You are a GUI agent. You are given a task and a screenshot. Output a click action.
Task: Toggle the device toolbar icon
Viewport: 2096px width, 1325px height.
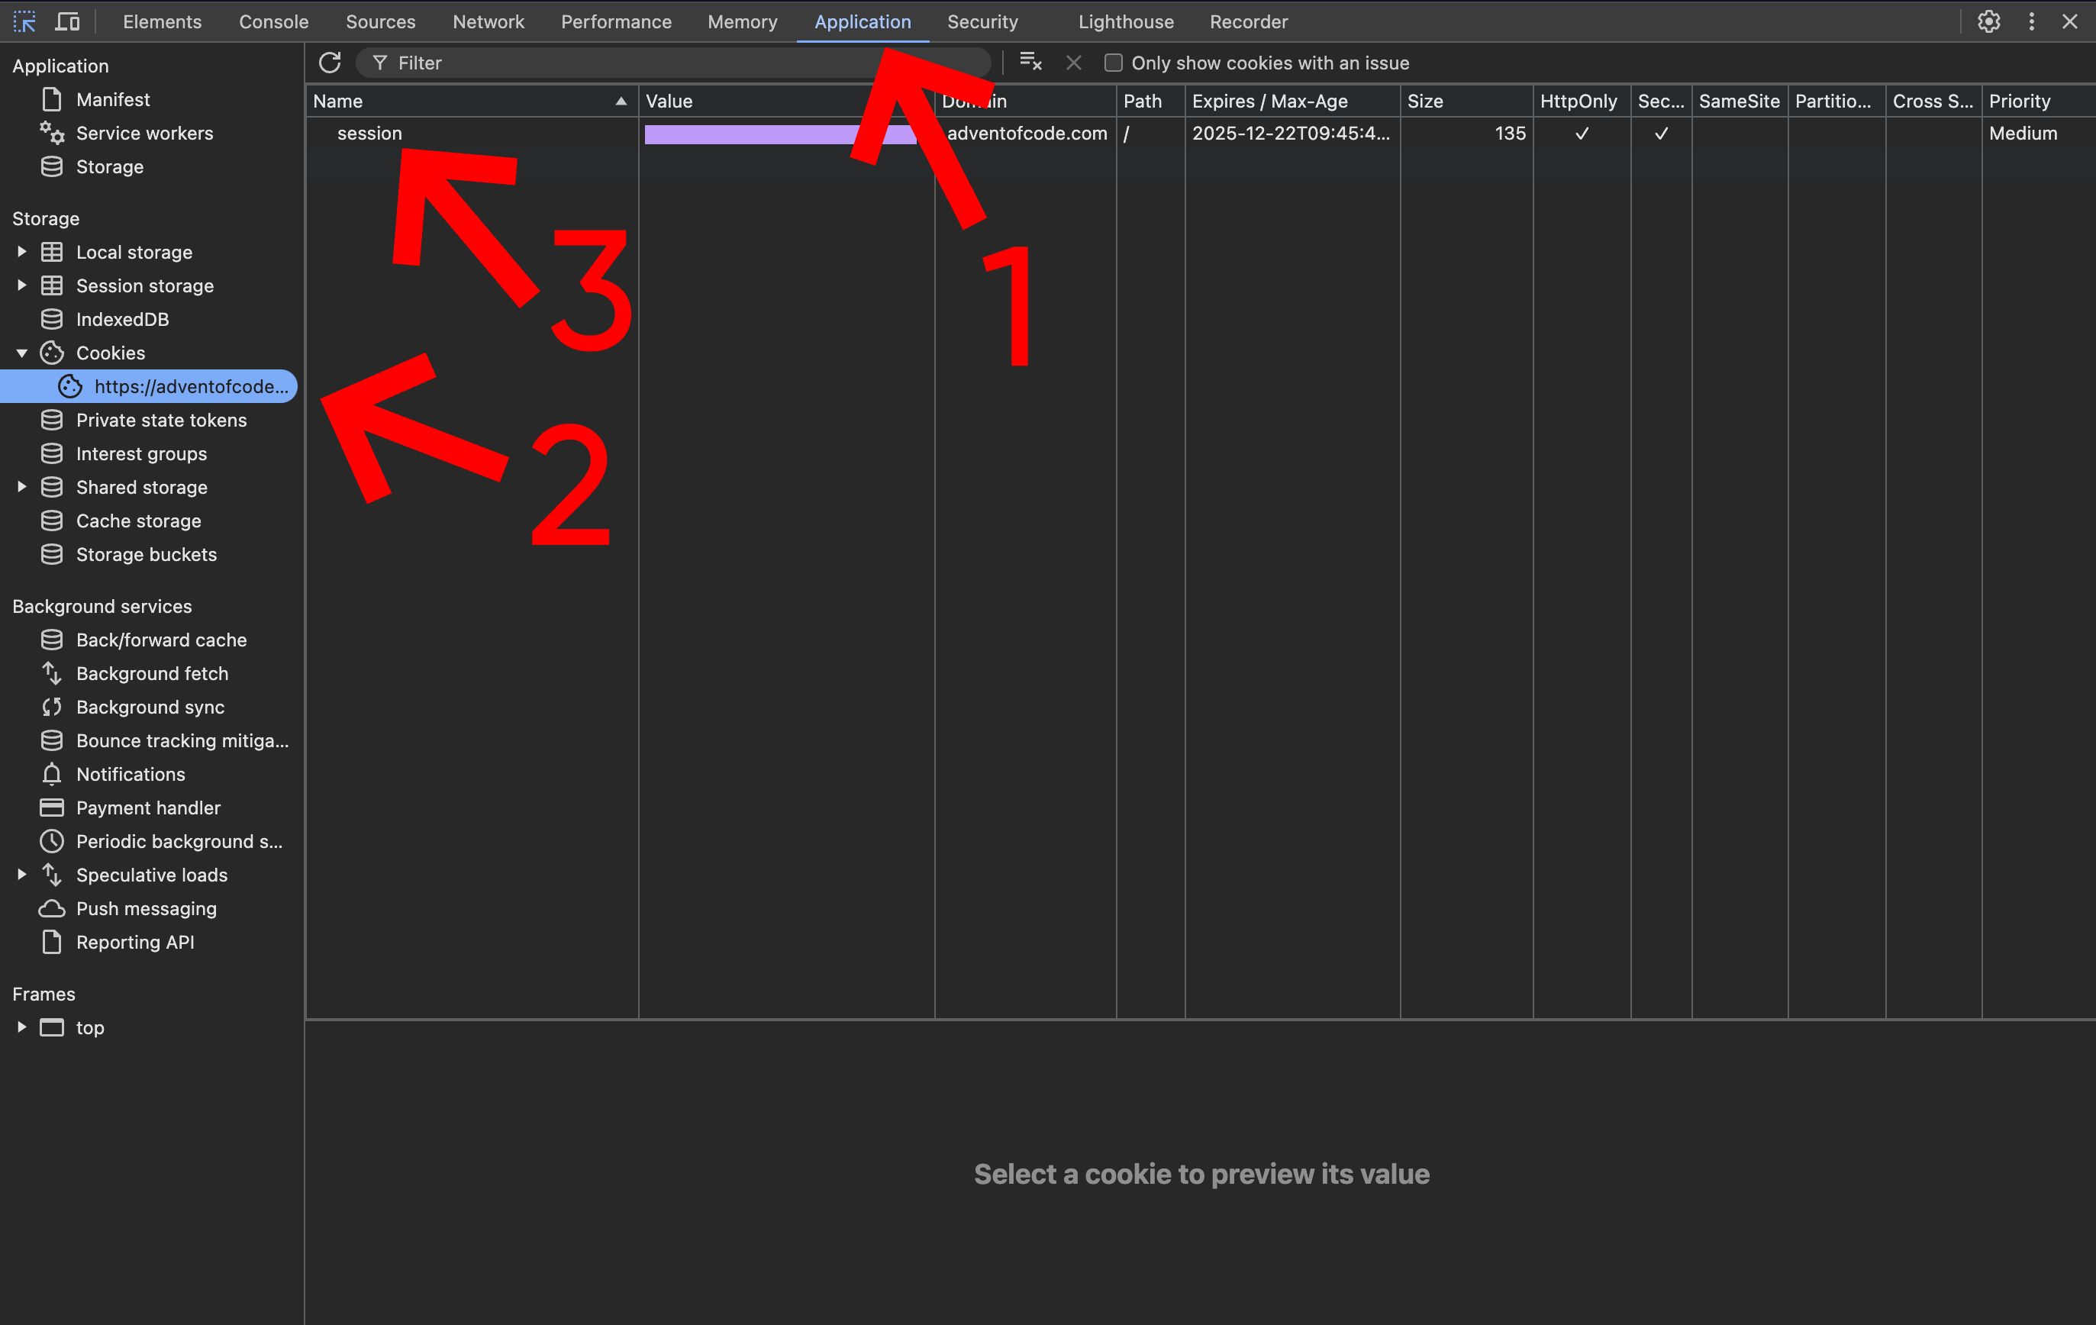(67, 22)
